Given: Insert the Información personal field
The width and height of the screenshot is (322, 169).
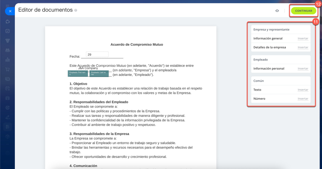Looking at the screenshot, I should 303,69.
